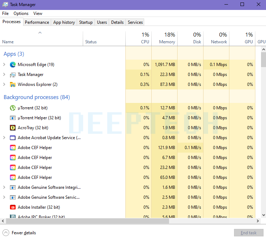266x241 pixels.
Task: Switch to the Startup tab
Action: (x=86, y=22)
